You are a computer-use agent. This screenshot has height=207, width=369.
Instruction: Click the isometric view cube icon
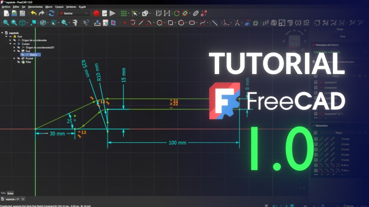(22, 22)
